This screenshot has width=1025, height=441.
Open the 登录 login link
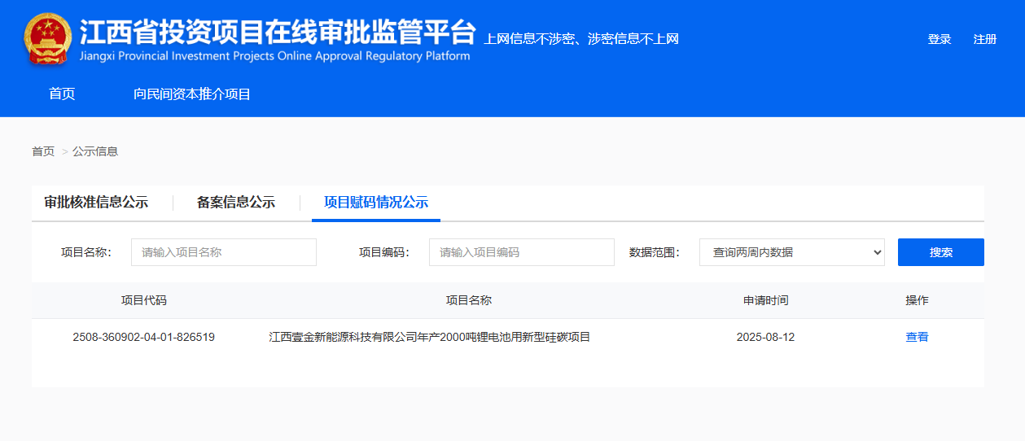(x=940, y=39)
